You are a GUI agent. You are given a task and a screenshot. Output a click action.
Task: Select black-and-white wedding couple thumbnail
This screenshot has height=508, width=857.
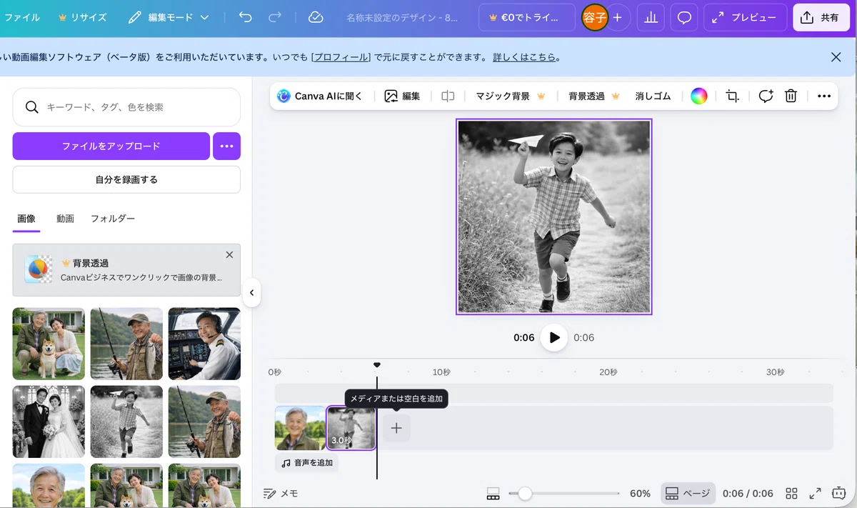pos(49,422)
